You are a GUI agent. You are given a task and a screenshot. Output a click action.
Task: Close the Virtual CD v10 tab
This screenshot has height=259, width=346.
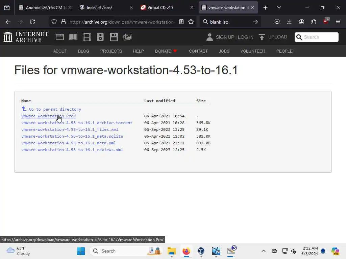click(x=192, y=7)
